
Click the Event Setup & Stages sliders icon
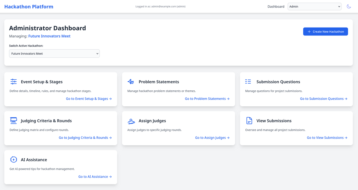13,82
